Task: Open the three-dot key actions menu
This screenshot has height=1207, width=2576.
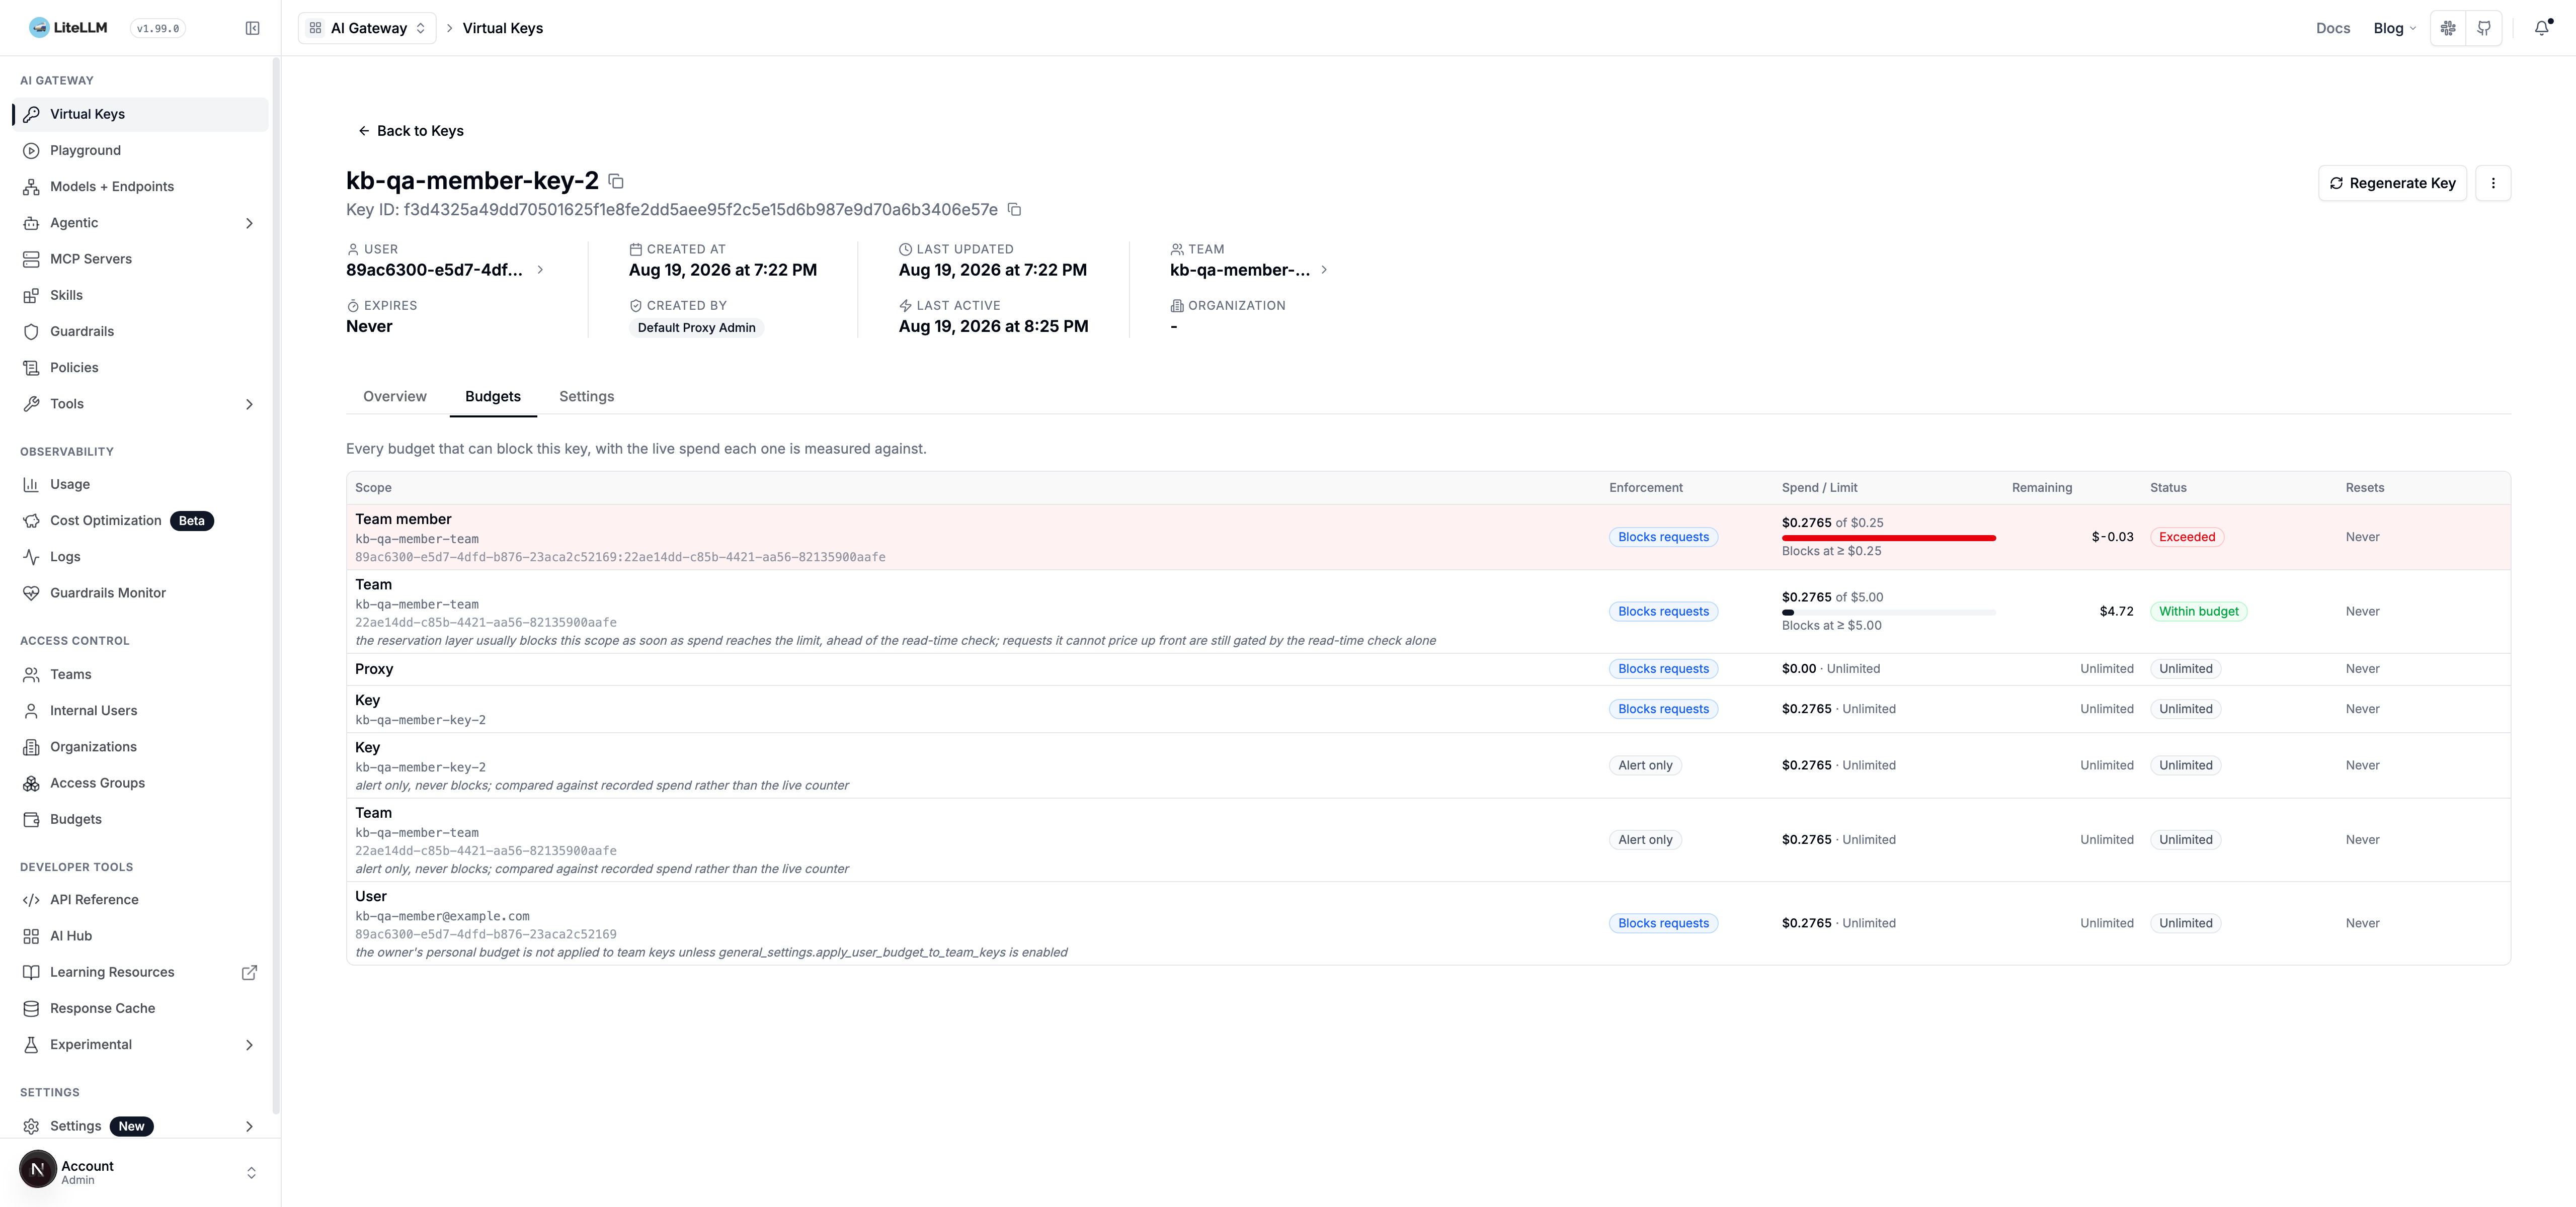Action: coord(2493,183)
